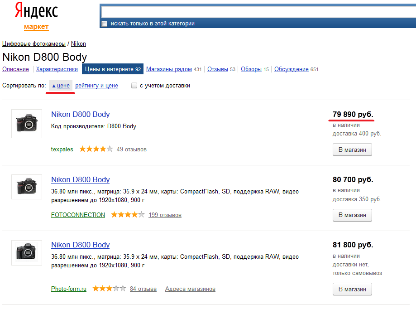Viewport: 416px width, 309px height.
Task: Click 'В магазин' button for 79 890 руб. offer
Action: click(352, 150)
